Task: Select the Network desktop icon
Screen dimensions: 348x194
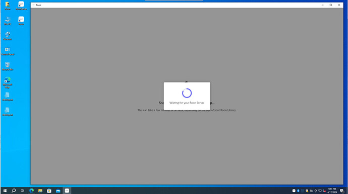Action: (8, 36)
